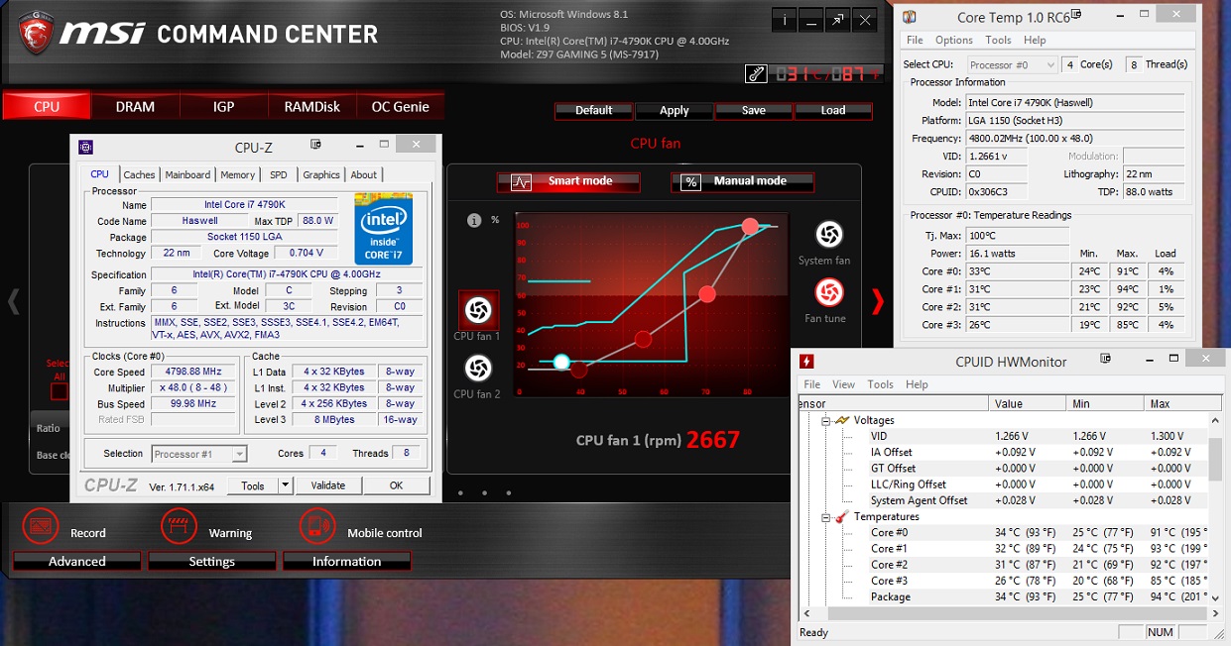
Task: Check the Select All box
Action: click(60, 391)
